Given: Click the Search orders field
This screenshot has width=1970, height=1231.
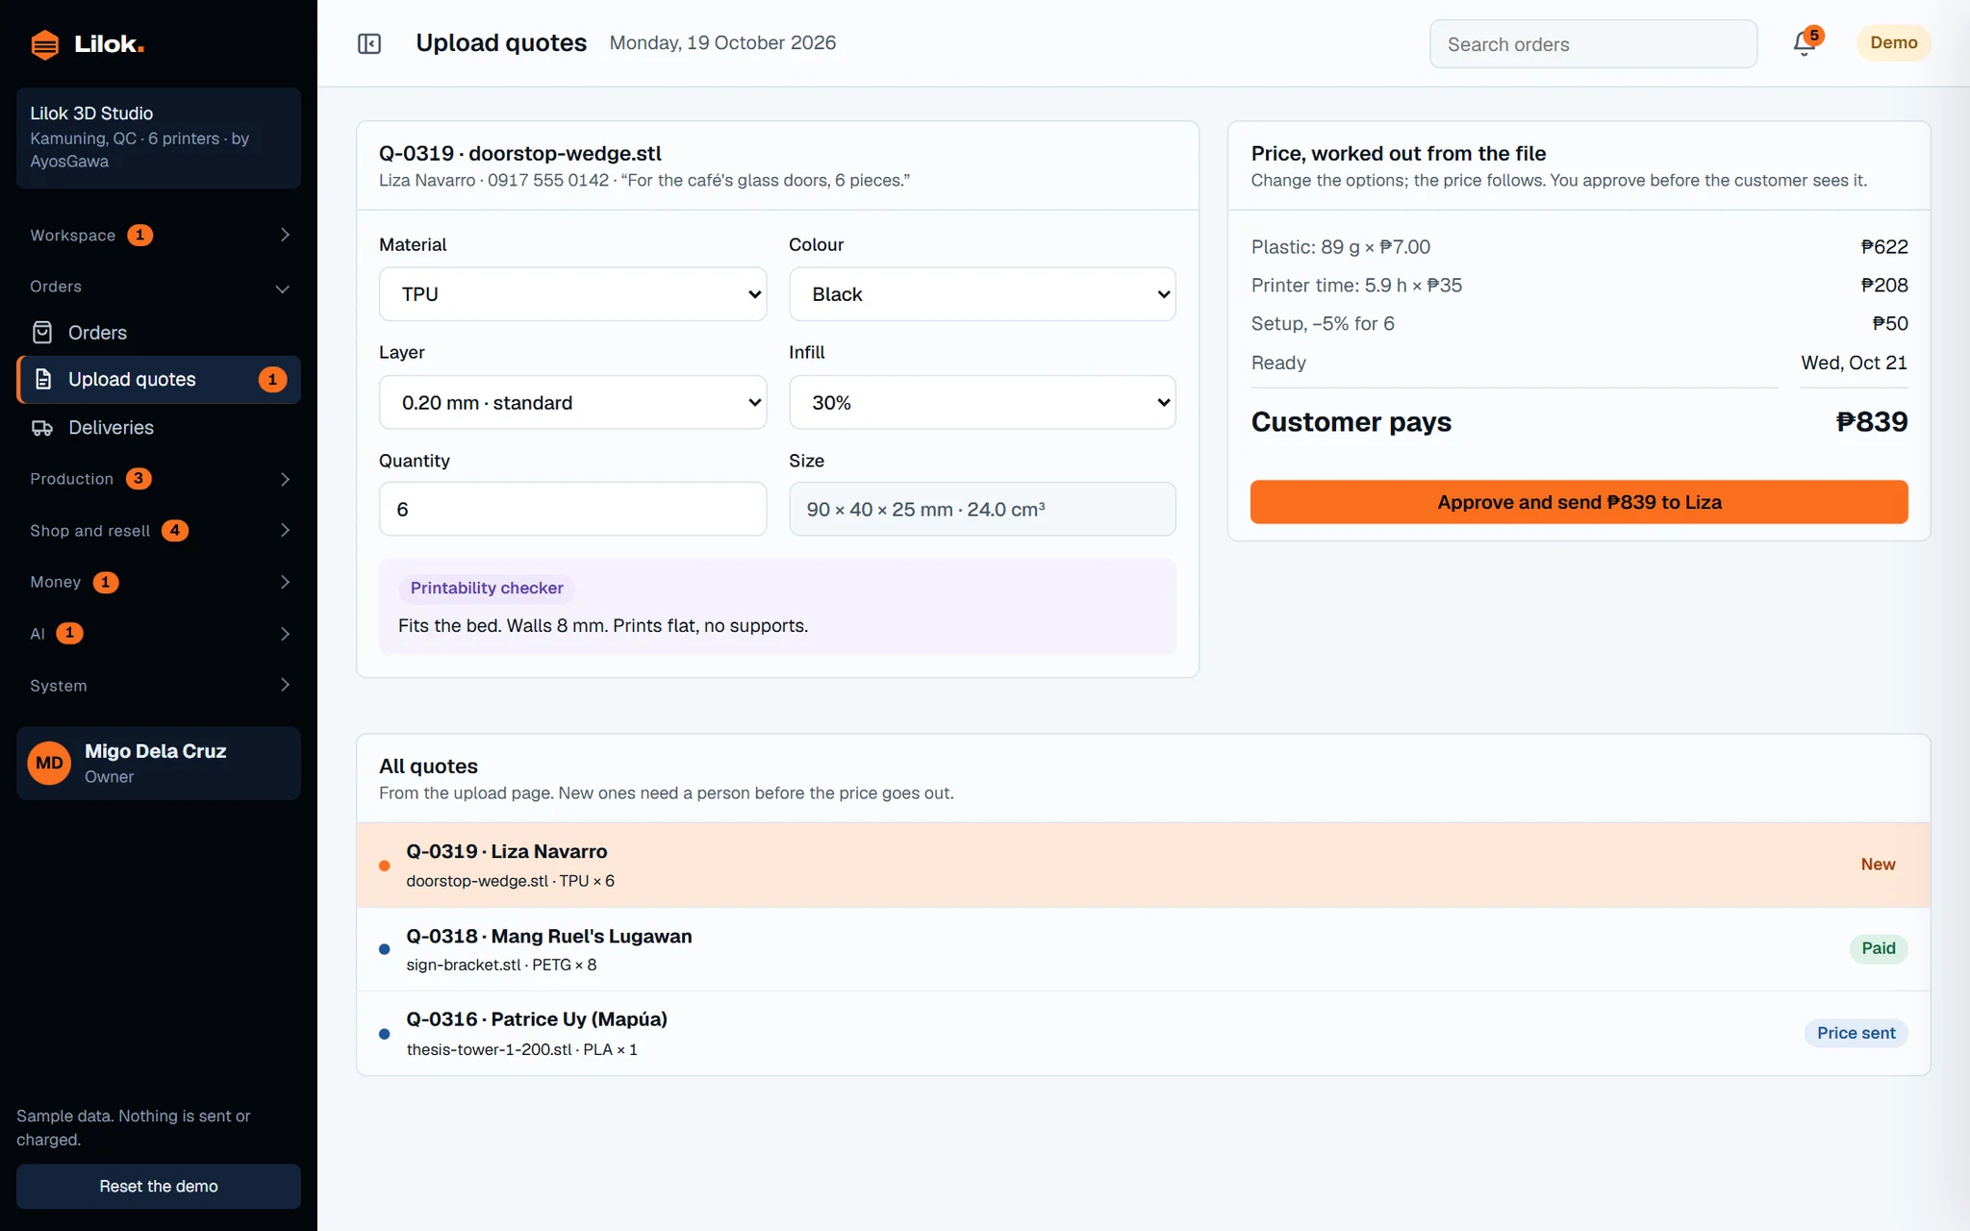Looking at the screenshot, I should click(1593, 44).
